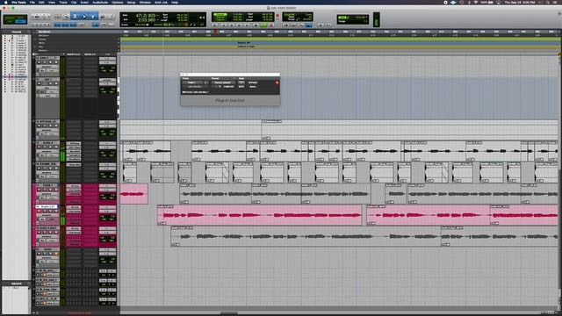
Task: Click the horizontal scrollbar at window bottom
Action: click(x=228, y=312)
